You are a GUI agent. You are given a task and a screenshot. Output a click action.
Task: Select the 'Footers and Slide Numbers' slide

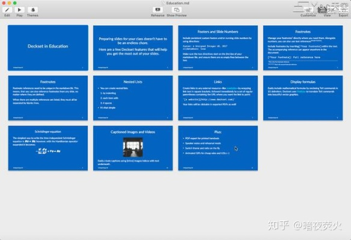click(218, 48)
